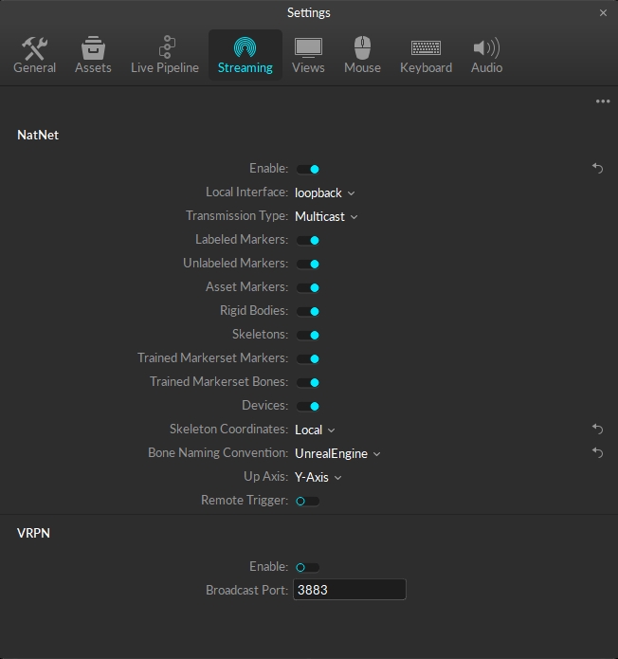618x659 pixels.
Task: Click the Broadcast Port input field
Action: pos(350,590)
